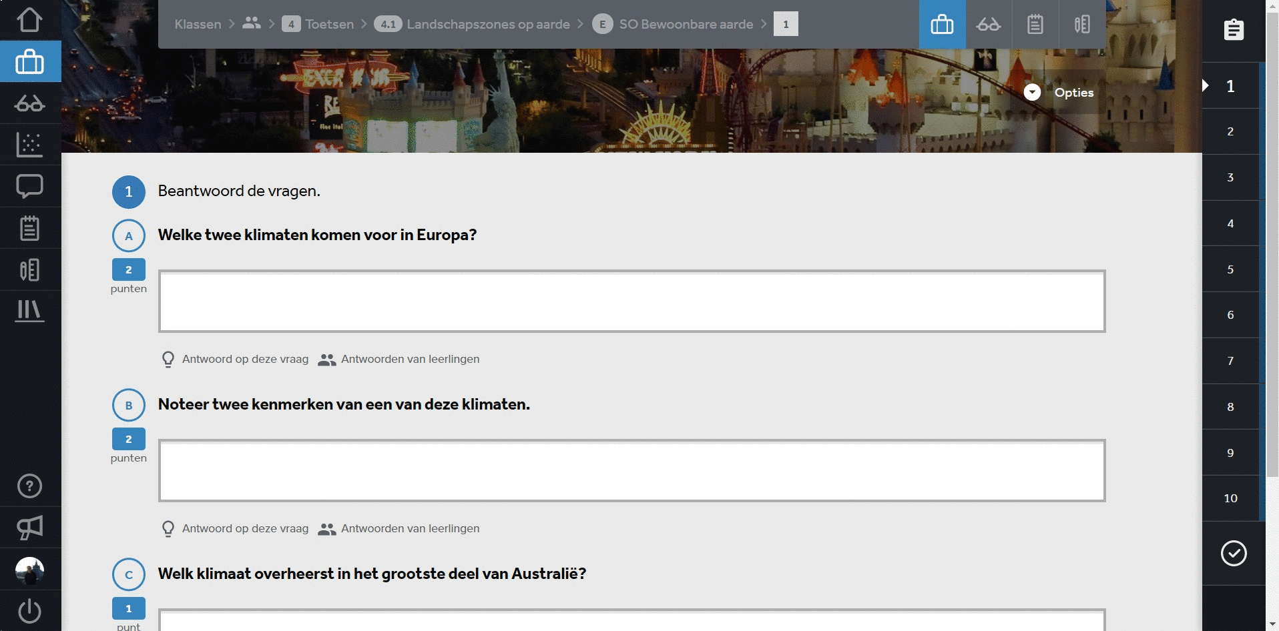Jump to question 3 in right navigator
The height and width of the screenshot is (631, 1279).
coord(1230,177)
